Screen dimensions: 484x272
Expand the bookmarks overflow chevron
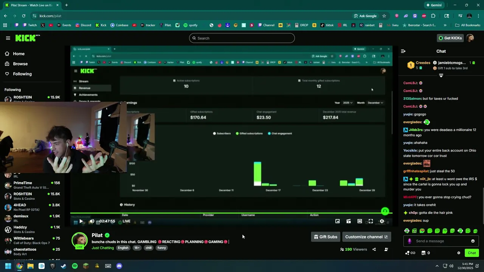coord(445,25)
